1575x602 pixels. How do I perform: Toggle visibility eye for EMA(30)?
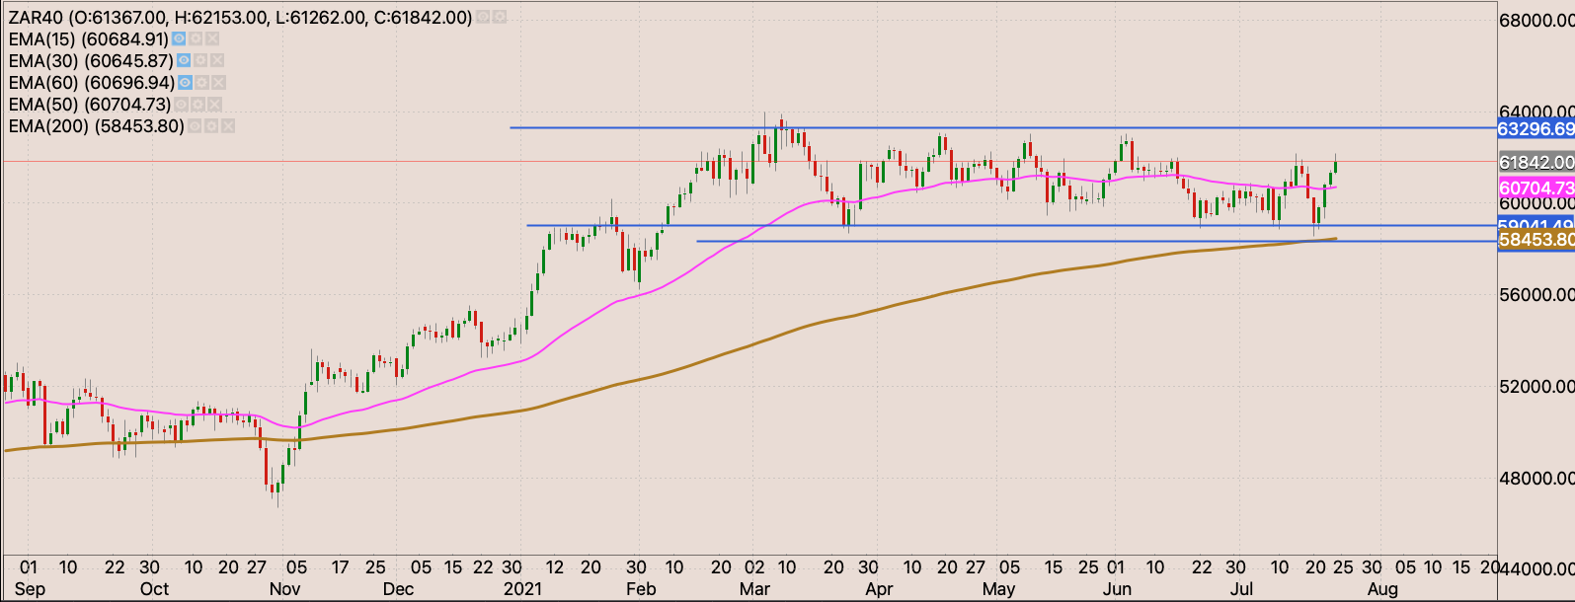coord(184,61)
